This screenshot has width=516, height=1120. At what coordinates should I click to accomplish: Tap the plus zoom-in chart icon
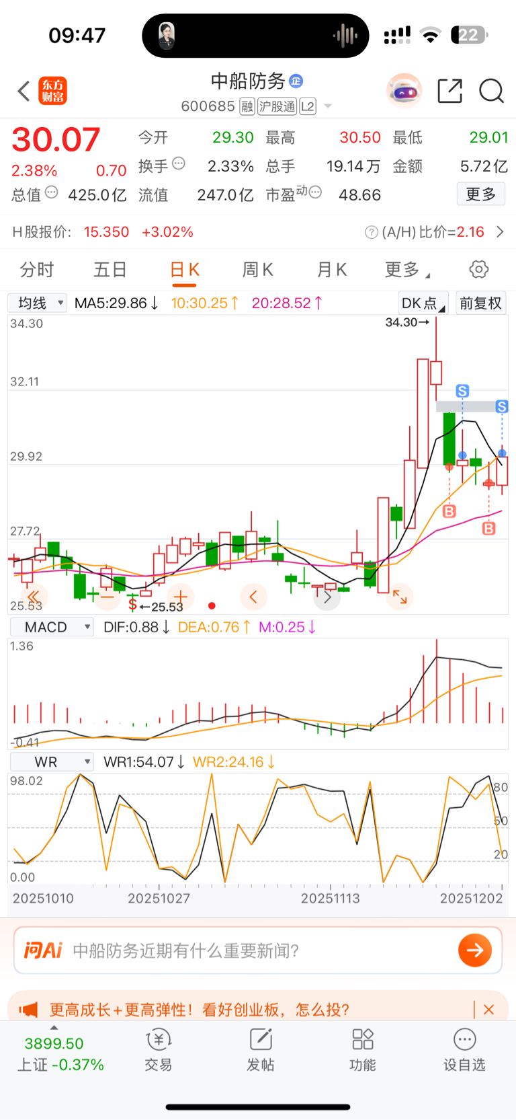[181, 597]
